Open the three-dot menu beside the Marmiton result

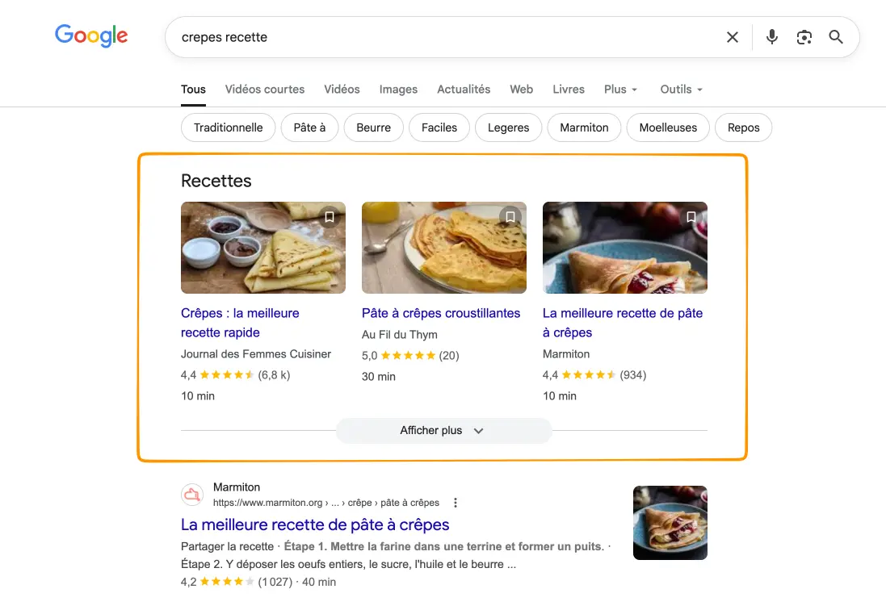tap(456, 503)
